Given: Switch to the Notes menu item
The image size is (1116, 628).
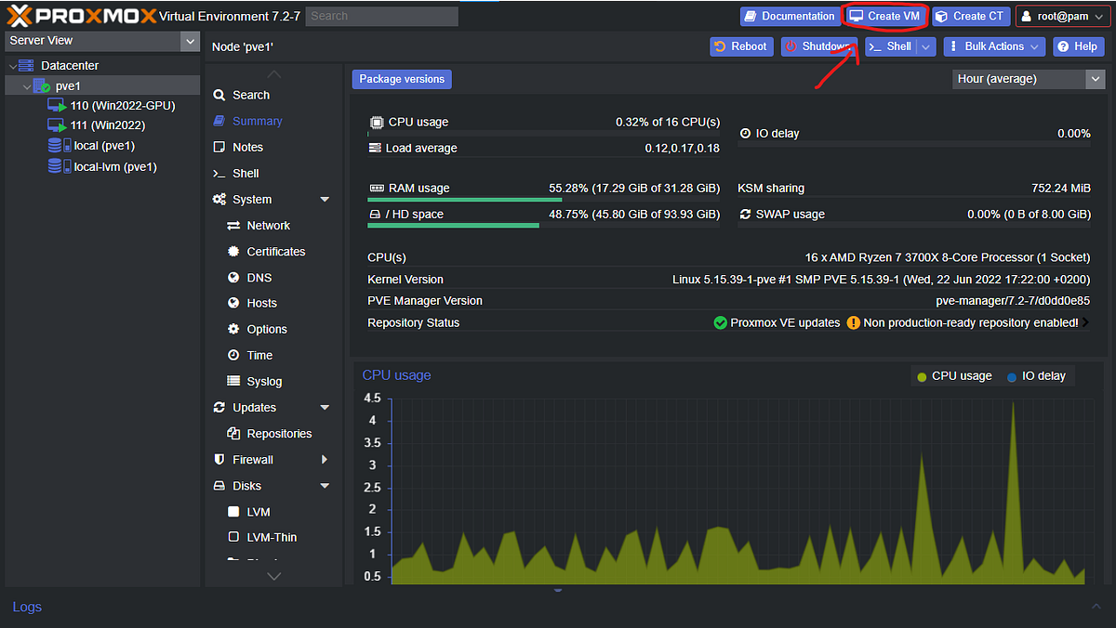Looking at the screenshot, I should [247, 148].
